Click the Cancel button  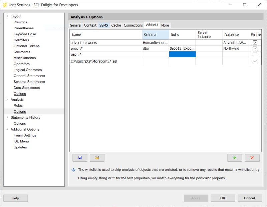tap(250, 198)
